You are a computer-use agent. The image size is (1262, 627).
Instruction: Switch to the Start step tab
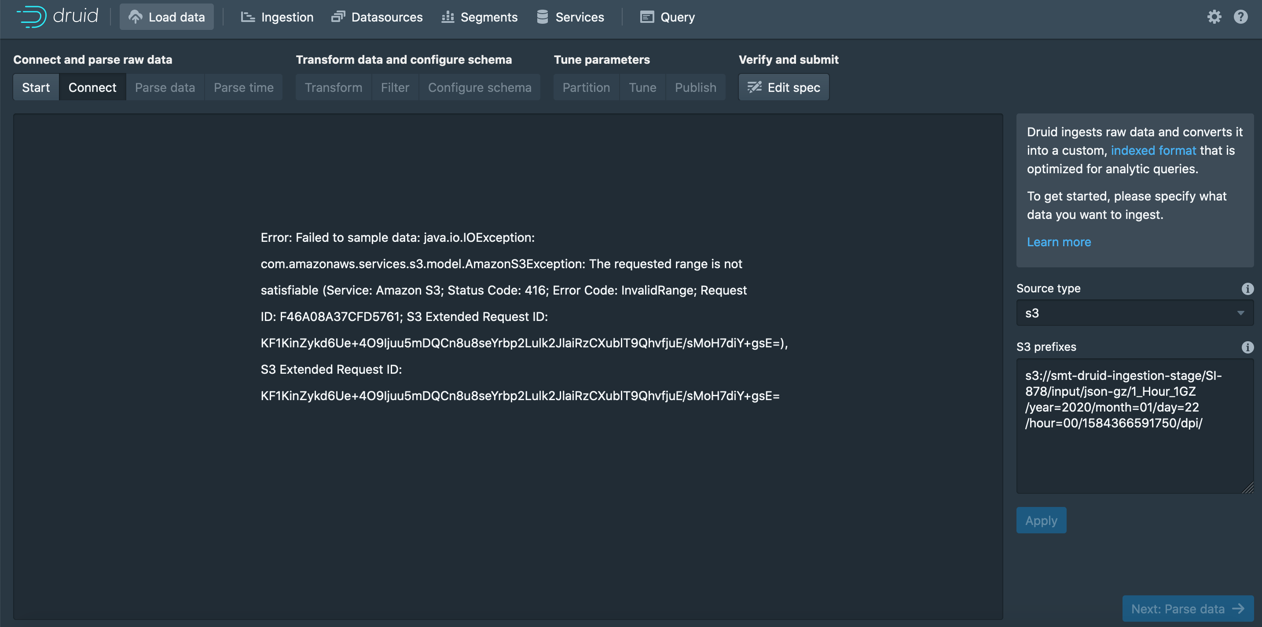36,87
